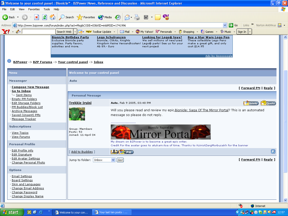
Task: Click the Search Web button
Action: tap(64, 31)
